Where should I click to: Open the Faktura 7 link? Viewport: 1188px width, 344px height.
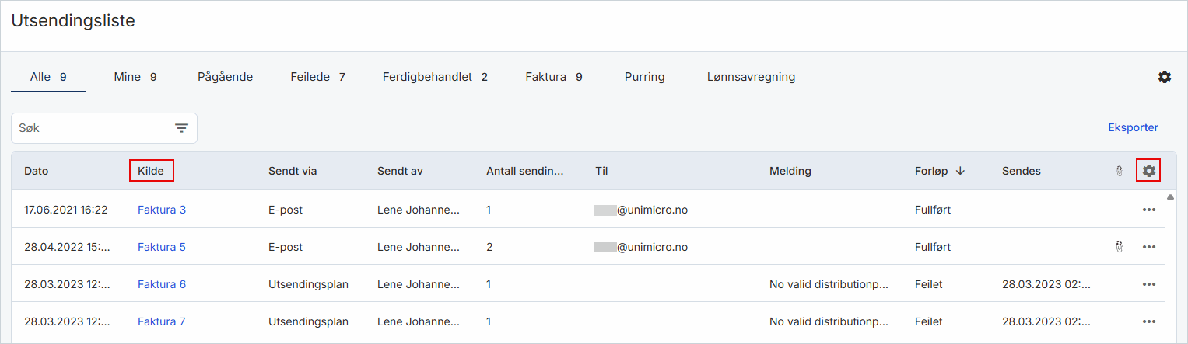162,321
